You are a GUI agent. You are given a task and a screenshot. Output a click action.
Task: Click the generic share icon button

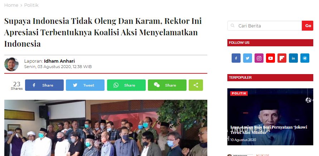[196, 85]
